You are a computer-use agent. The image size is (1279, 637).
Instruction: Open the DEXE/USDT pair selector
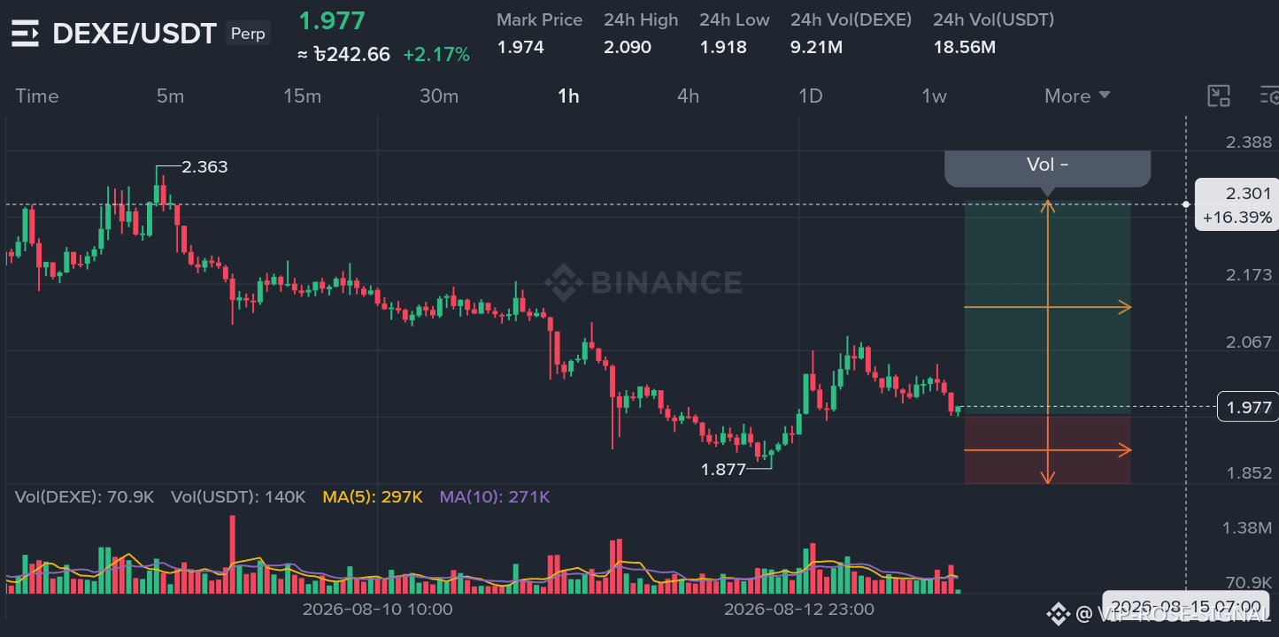pyautogui.click(x=135, y=34)
